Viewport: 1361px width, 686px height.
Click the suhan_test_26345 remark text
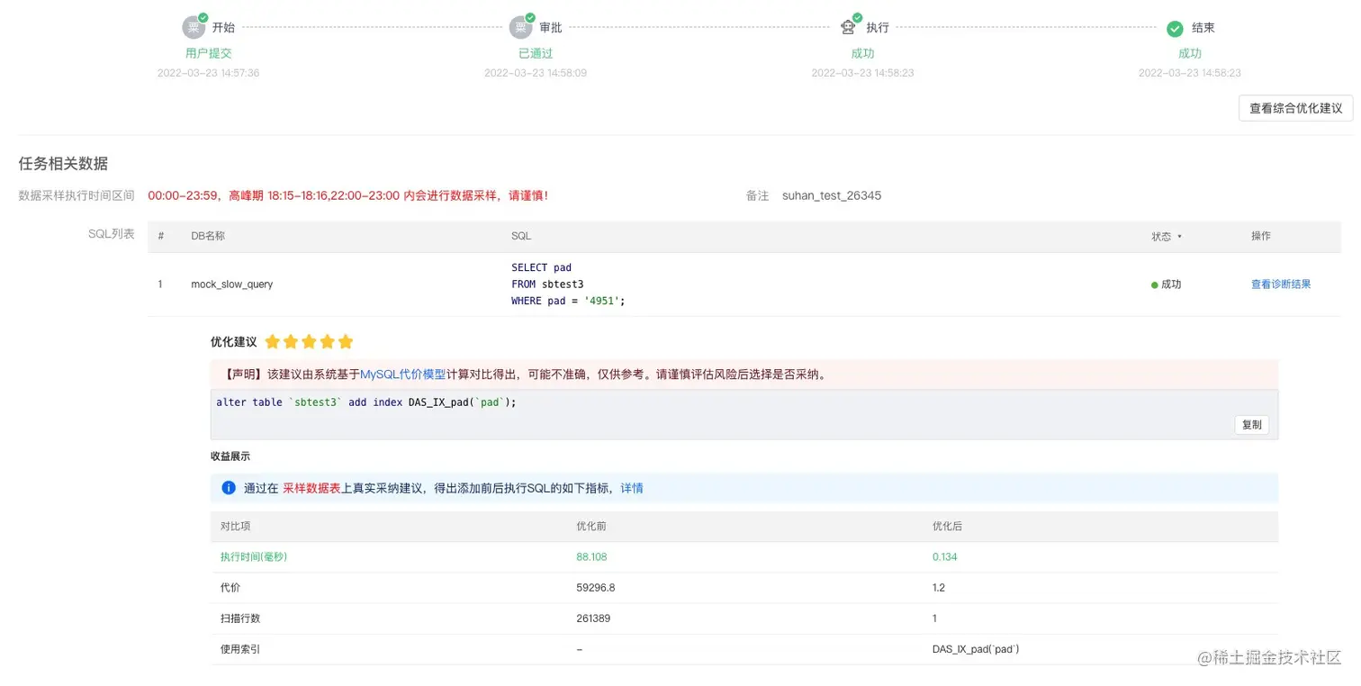tap(832, 195)
